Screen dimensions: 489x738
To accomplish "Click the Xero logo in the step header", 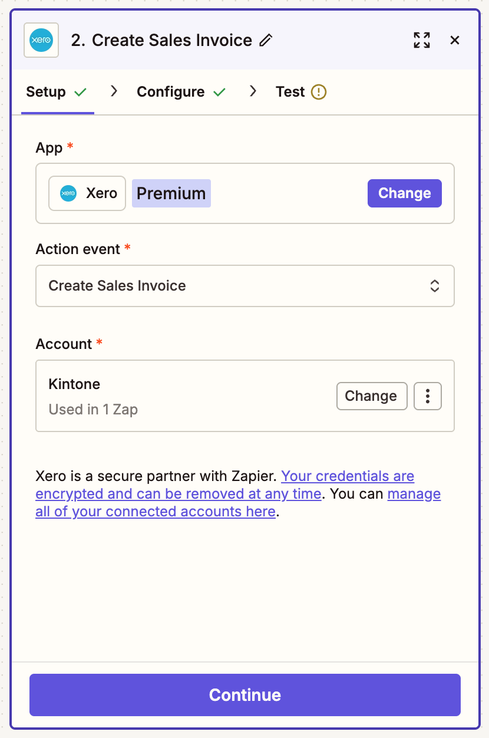I will tap(41, 40).
